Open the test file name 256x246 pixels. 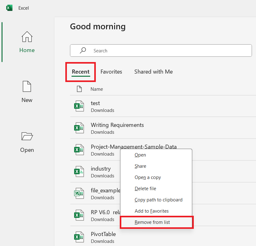(x=95, y=103)
